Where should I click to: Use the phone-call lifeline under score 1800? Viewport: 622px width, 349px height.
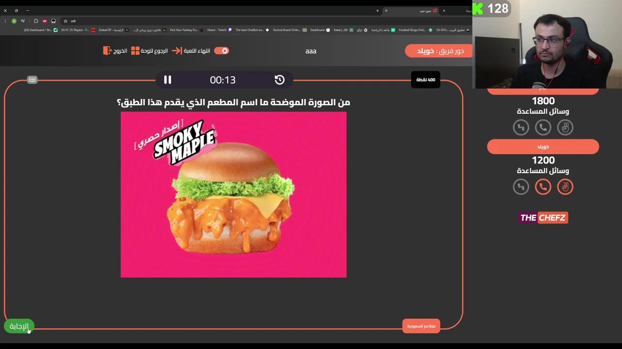[543, 127]
